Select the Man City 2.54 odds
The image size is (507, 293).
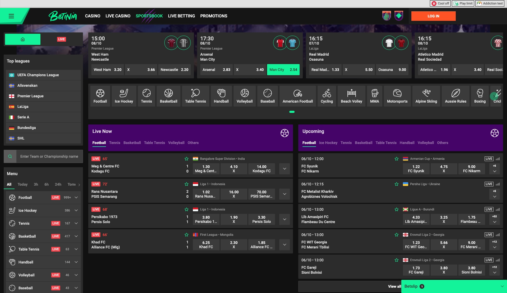[283, 70]
